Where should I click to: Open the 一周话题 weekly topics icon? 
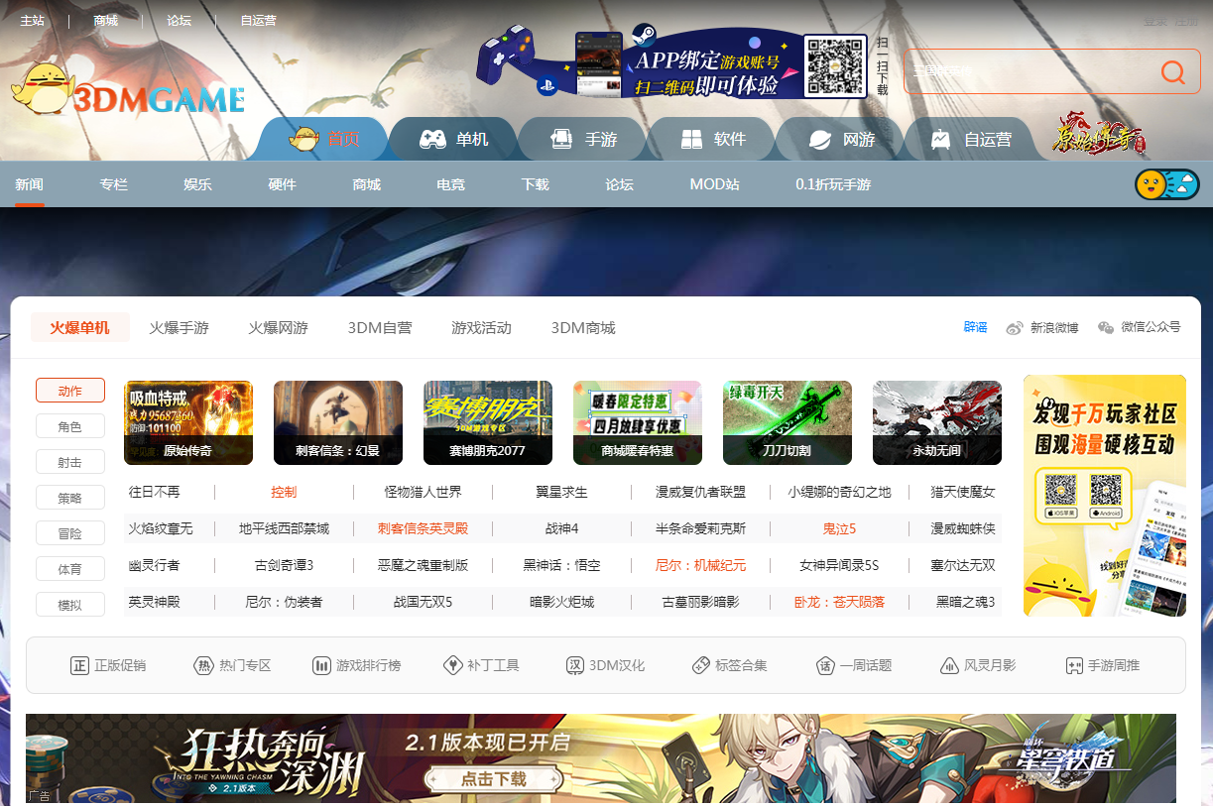(x=825, y=665)
